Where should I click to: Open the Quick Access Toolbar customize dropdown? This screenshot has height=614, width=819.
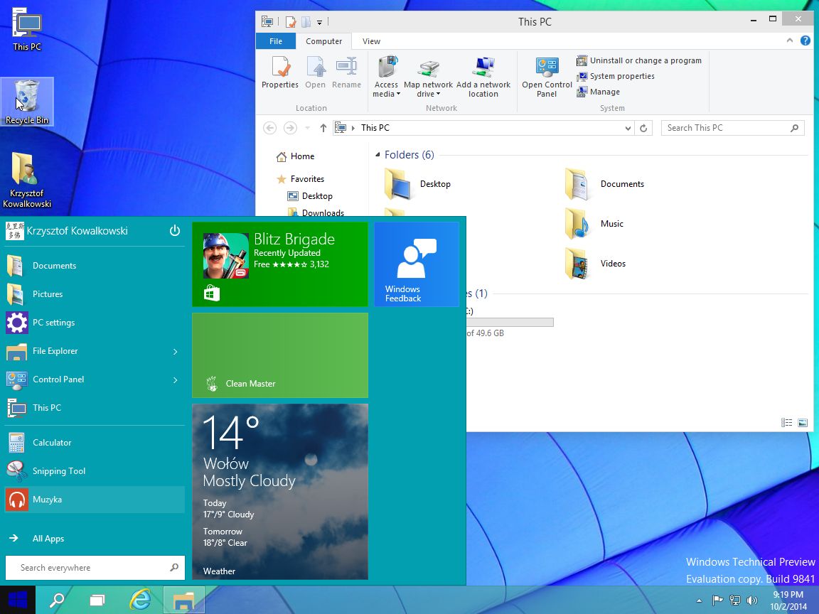(320, 22)
